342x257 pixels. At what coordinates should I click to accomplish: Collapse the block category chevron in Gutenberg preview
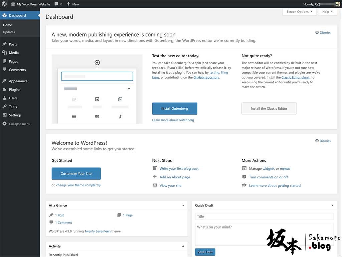pyautogui.click(x=129, y=88)
